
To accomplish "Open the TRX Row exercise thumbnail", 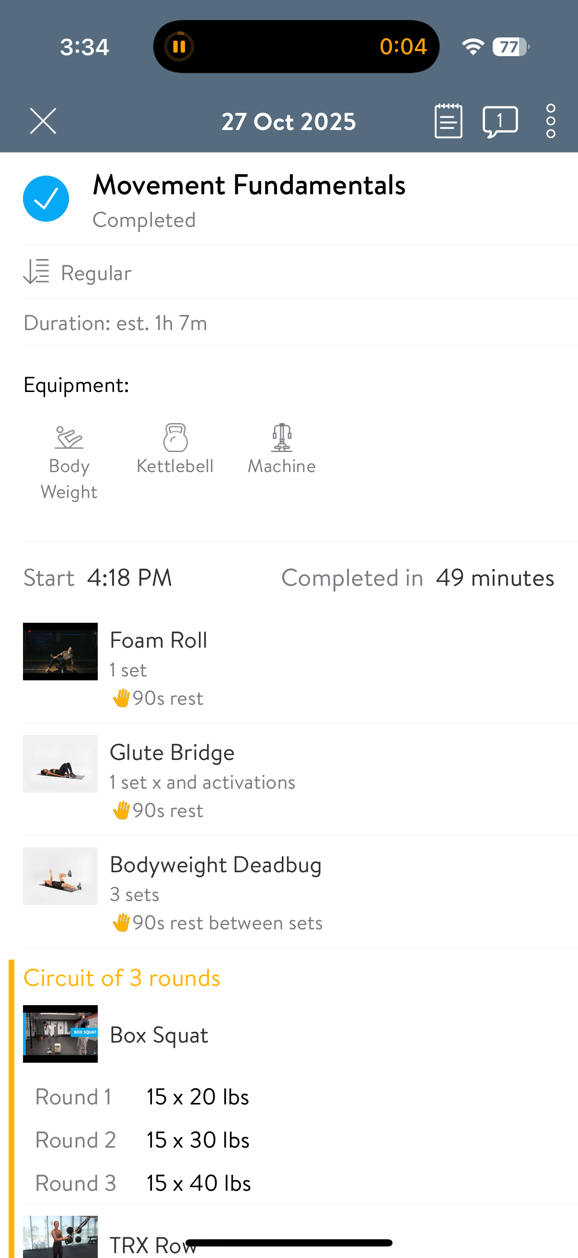I will [x=60, y=1236].
